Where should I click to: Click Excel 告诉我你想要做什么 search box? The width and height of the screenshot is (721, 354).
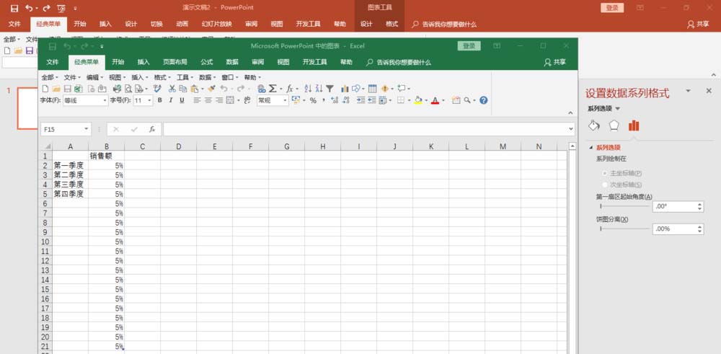tap(399, 62)
